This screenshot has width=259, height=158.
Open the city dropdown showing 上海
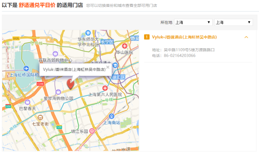pyautogui.click(x=234, y=22)
